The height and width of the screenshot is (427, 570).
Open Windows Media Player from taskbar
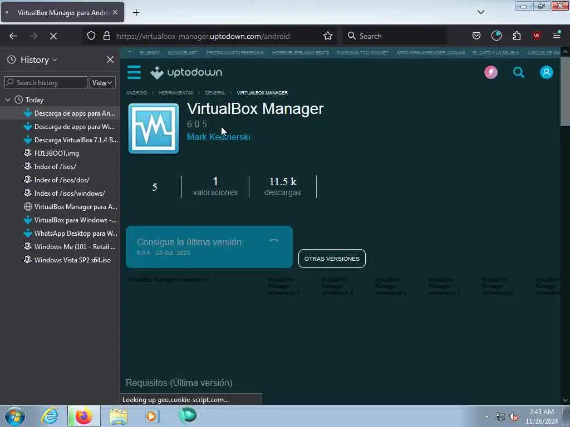[153, 416]
